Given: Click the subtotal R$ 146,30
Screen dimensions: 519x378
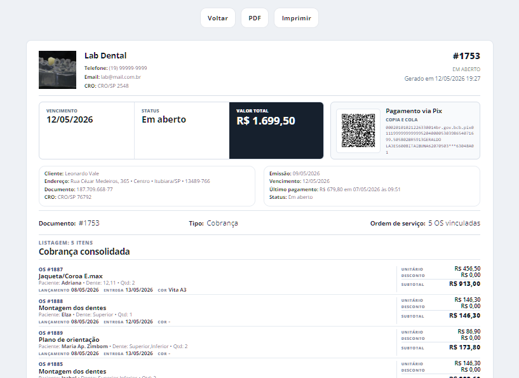Looking at the screenshot, I should pyautogui.click(x=465, y=316).
